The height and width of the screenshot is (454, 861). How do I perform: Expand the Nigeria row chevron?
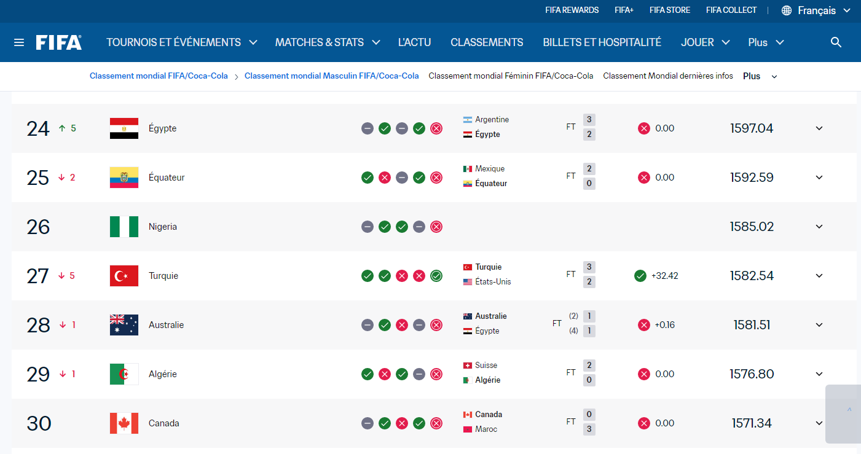coord(819,227)
